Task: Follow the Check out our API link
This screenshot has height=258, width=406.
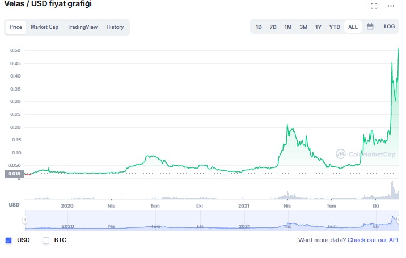Action: [373, 240]
